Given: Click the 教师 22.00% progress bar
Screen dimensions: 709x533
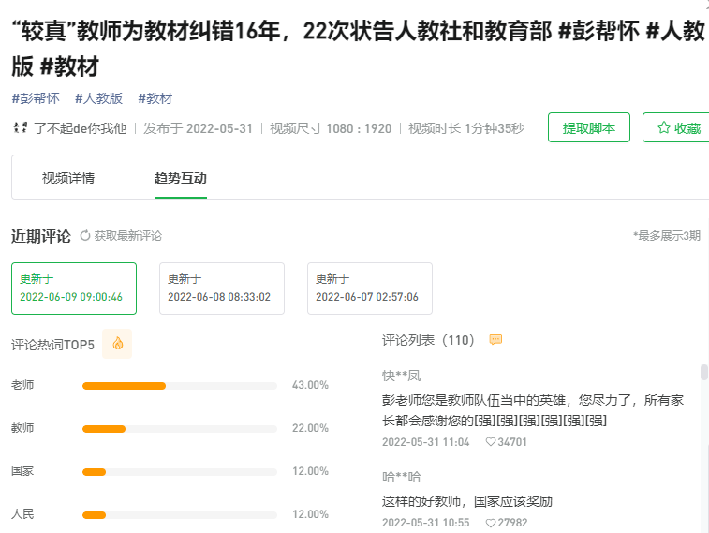Looking at the screenshot, I should [x=180, y=429].
